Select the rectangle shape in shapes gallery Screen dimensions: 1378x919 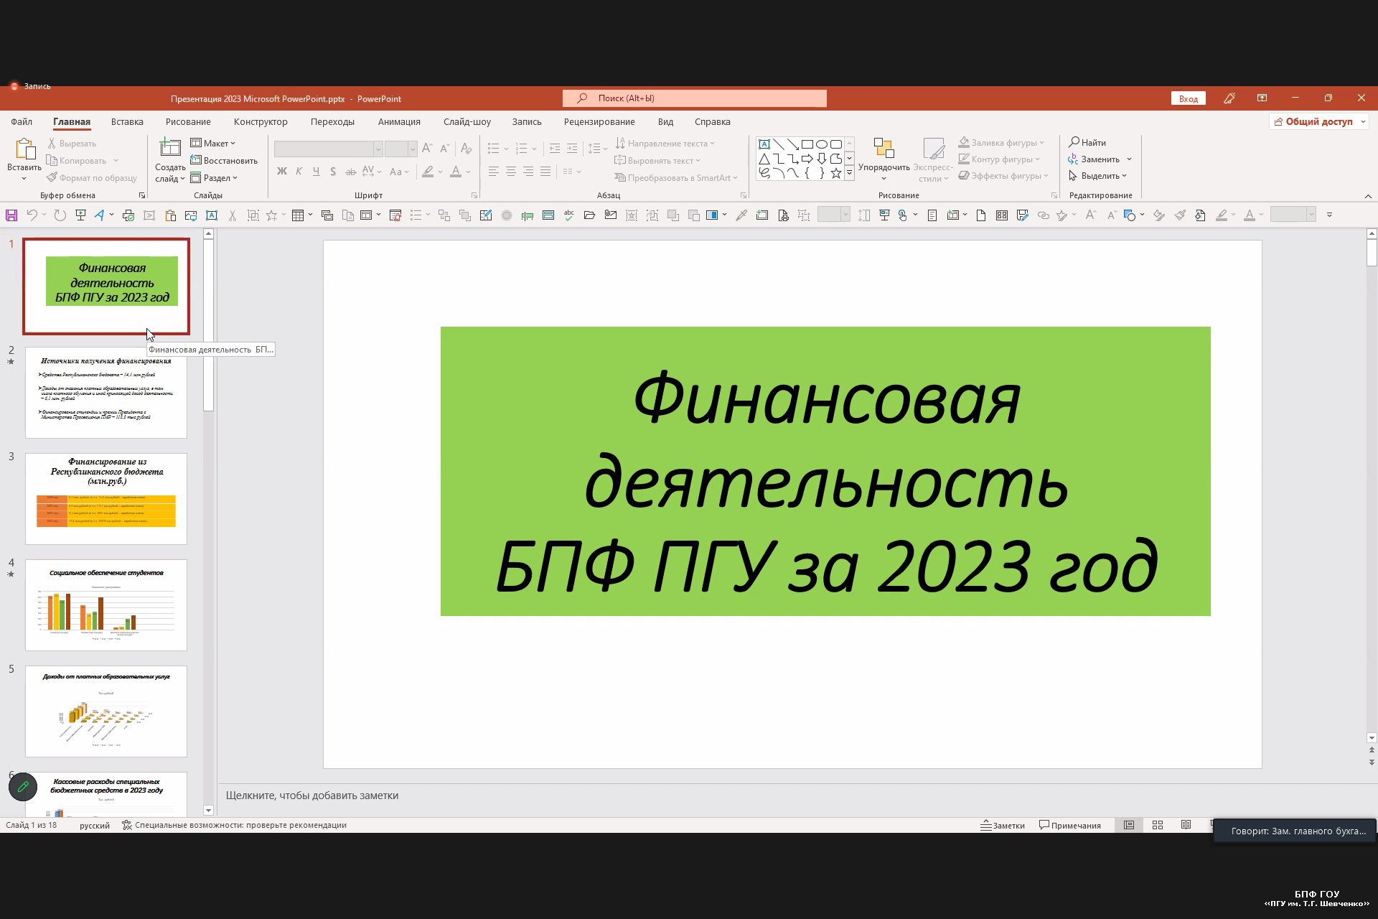807,144
